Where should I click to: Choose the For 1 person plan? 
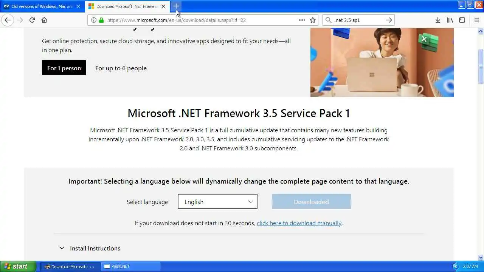pos(64,68)
